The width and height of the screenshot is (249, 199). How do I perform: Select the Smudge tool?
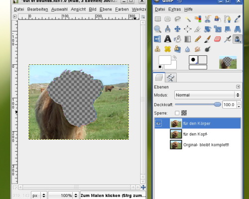198,49
